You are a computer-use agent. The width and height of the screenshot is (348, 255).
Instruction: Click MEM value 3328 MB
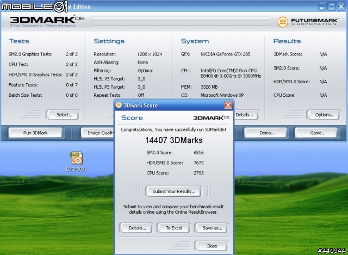[209, 87]
